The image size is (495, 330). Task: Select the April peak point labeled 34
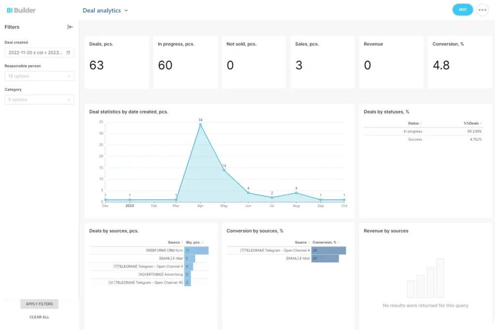click(200, 125)
